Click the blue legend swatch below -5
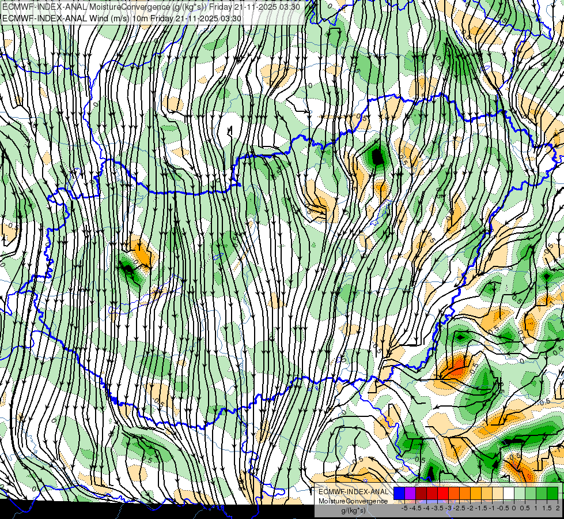This screenshot has width=564, height=519. (399, 494)
